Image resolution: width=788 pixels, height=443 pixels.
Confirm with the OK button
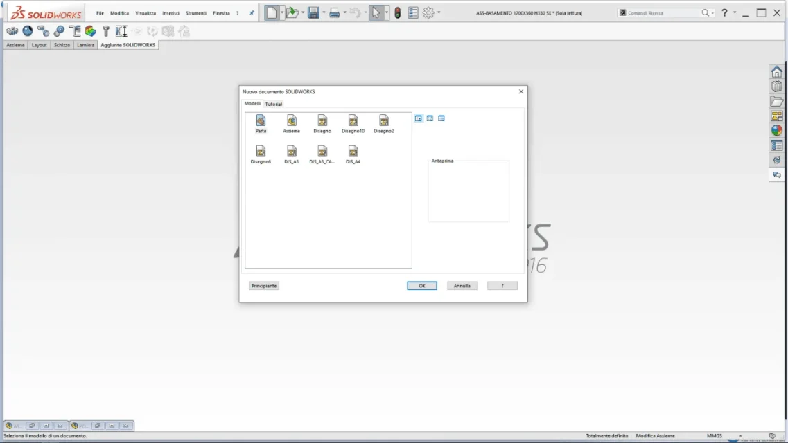click(x=421, y=286)
